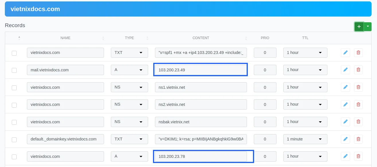The height and width of the screenshot is (167, 377).
Task: Open the type dropdown for mail.vietnixdocs.com
Action: (x=129, y=70)
